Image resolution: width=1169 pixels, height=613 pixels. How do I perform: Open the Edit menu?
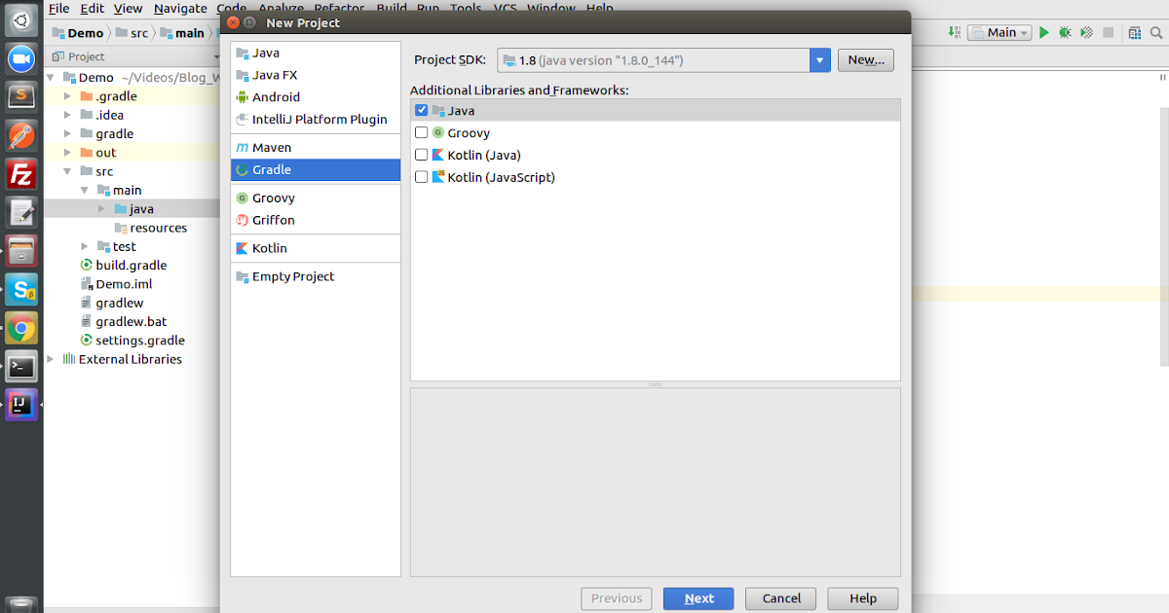(x=92, y=8)
